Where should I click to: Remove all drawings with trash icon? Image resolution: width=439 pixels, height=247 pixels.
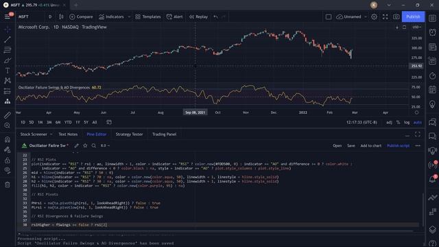coord(8,185)
